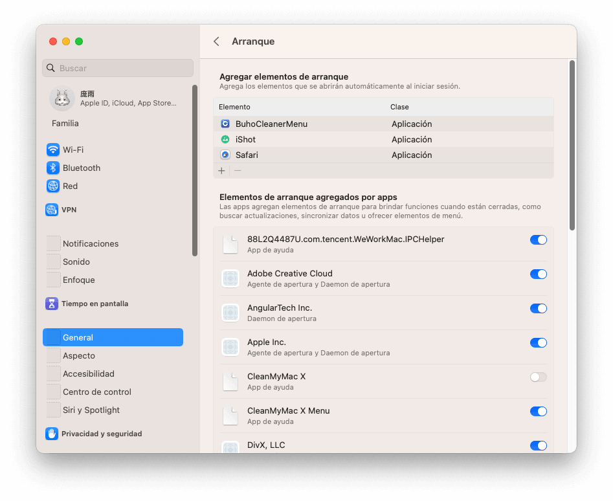Image resolution: width=613 pixels, height=501 pixels.
Task: Click the Adobe Creative Cloud label
Action: click(x=290, y=274)
